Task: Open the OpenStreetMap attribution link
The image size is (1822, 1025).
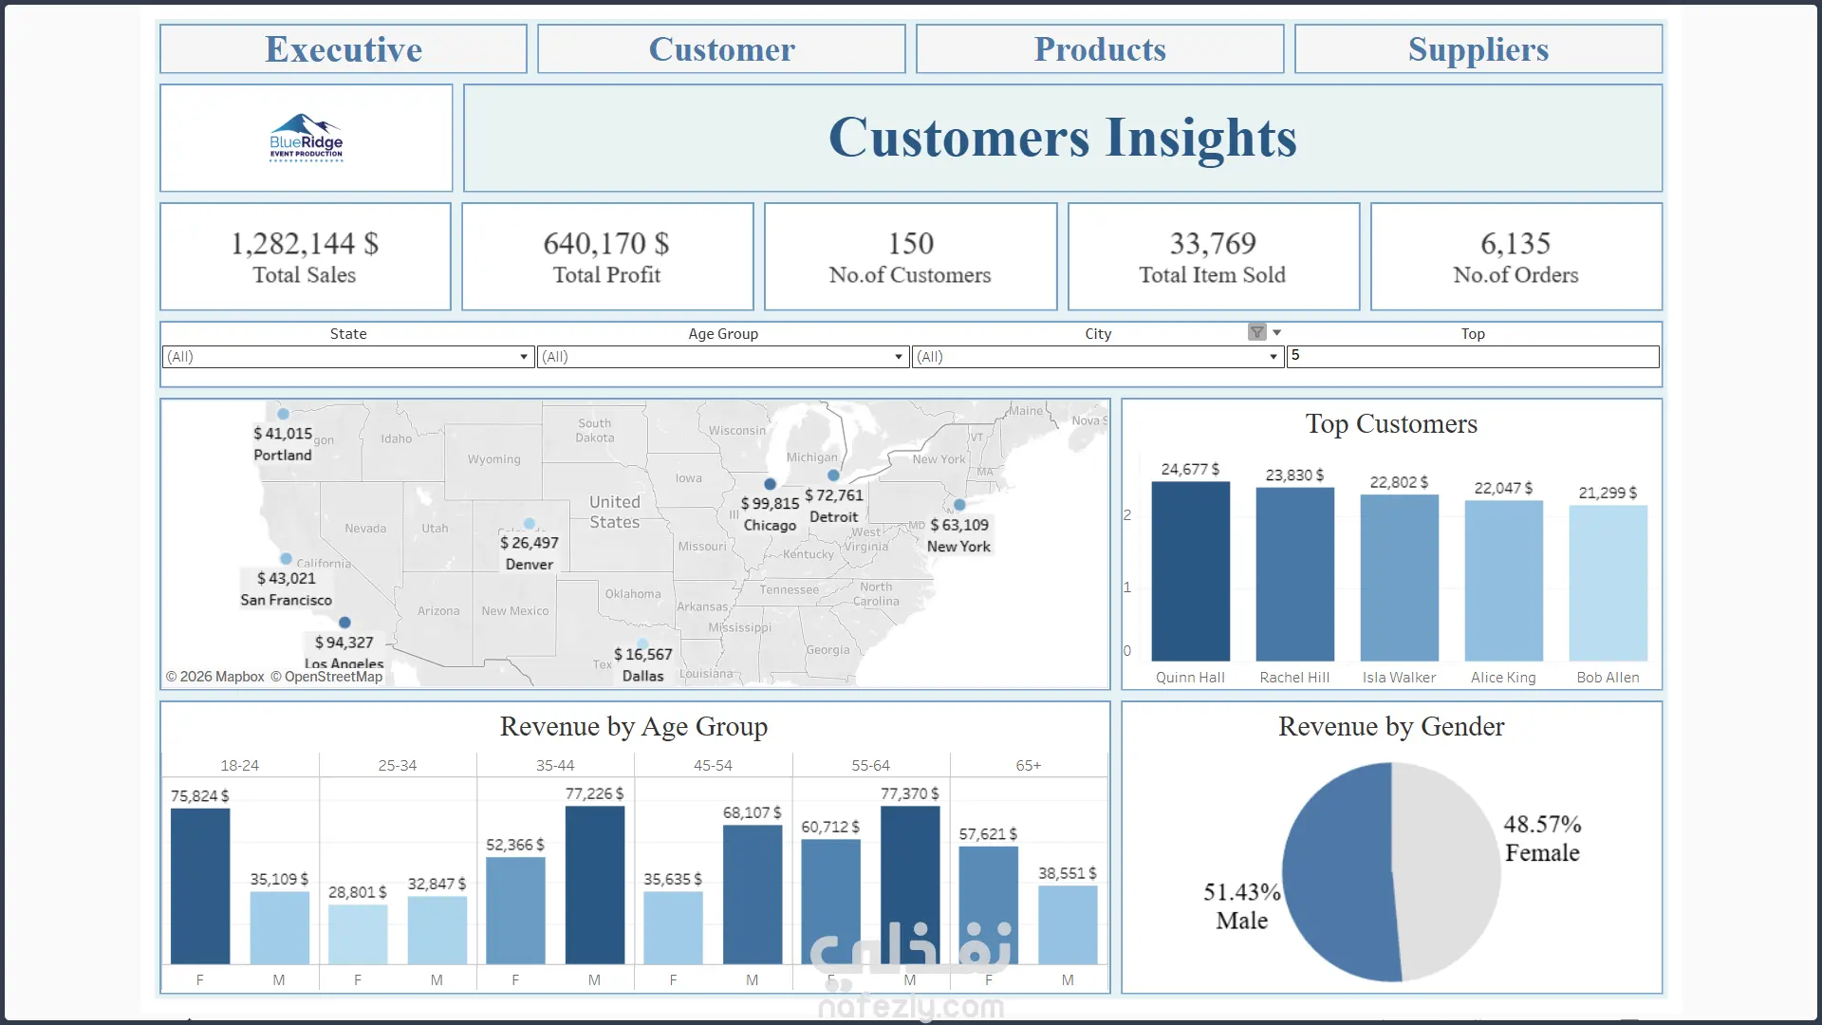Action: 333,677
